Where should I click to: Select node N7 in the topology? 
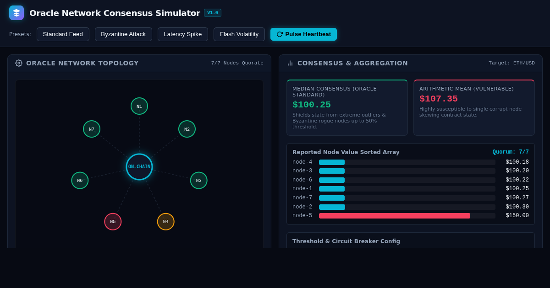92,129
